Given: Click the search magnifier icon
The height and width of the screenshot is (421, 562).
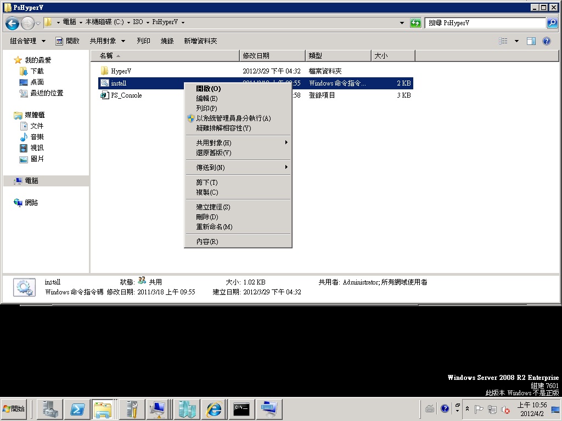Looking at the screenshot, I should 552,23.
